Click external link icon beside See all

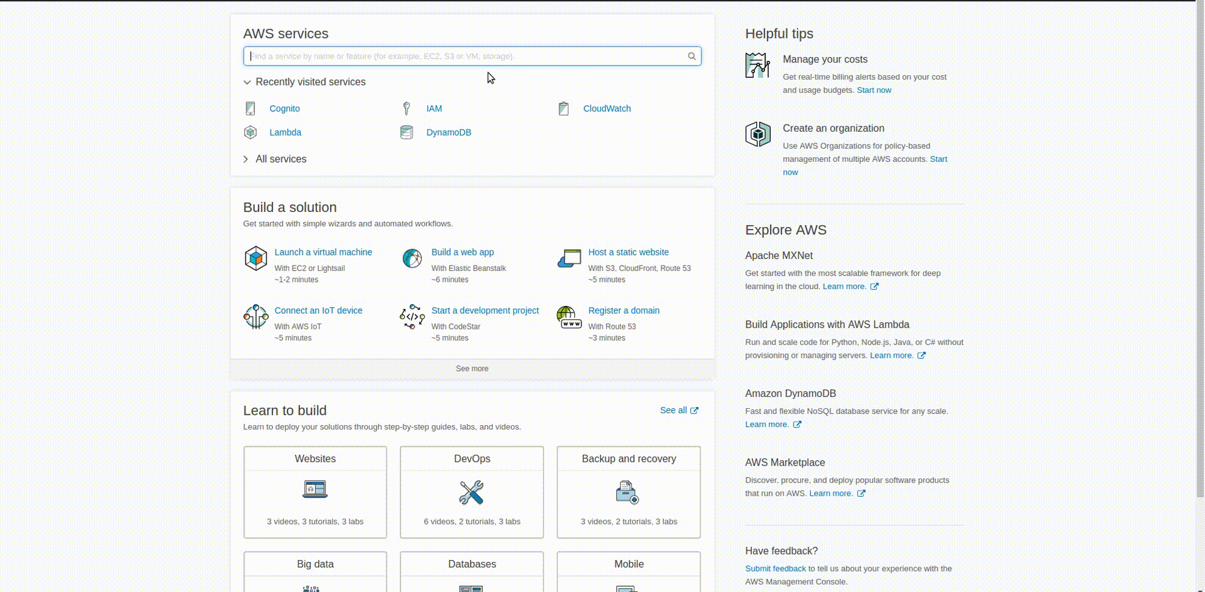click(694, 410)
